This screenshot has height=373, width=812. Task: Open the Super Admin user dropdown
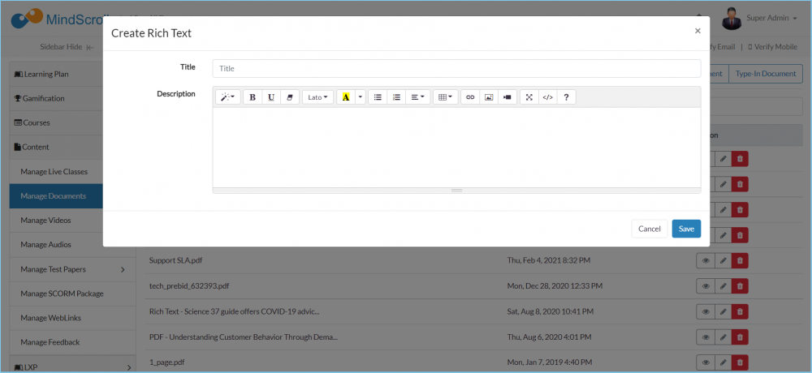coord(771,18)
